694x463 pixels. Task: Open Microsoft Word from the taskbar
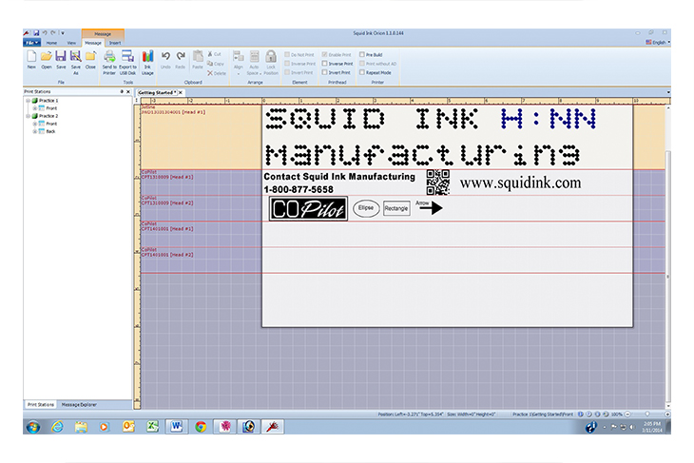(177, 427)
